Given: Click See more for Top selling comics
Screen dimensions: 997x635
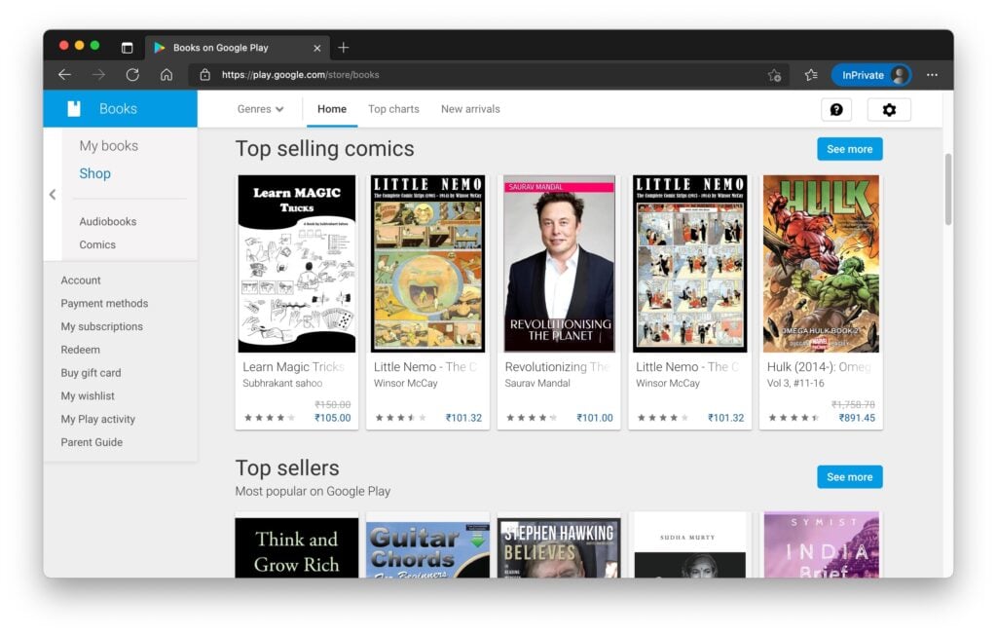Looking at the screenshot, I should pyautogui.click(x=849, y=149).
